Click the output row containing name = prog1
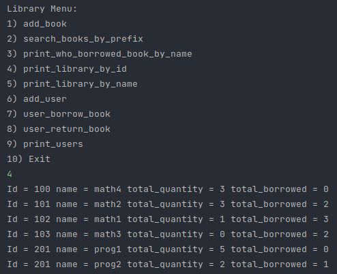This screenshot has width=337, height=274. click(x=168, y=249)
